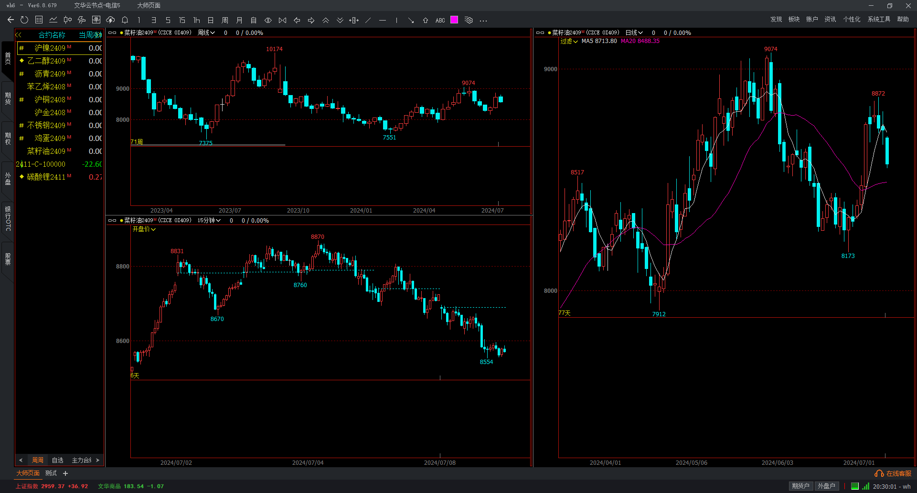917x493 pixels.
Task: Toggle the link icon on daily chart panel
Action: [x=540, y=33]
